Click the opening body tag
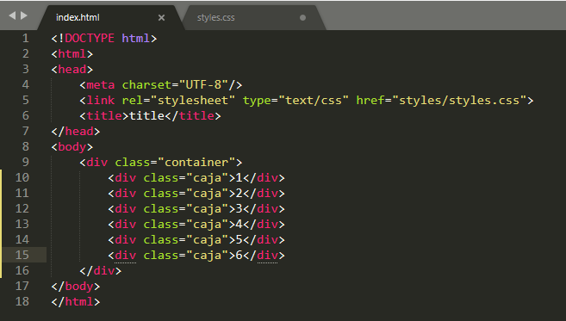Viewport: 566px width, 321px height. [72, 147]
